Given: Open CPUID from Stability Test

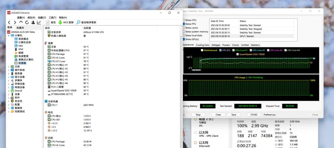Looking at the screenshot, I should coord(254,115).
